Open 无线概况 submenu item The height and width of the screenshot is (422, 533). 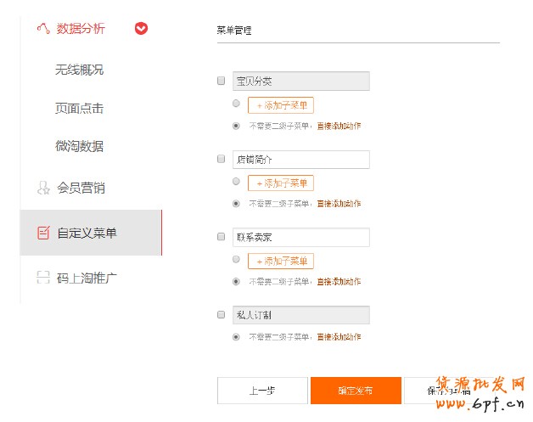point(79,70)
